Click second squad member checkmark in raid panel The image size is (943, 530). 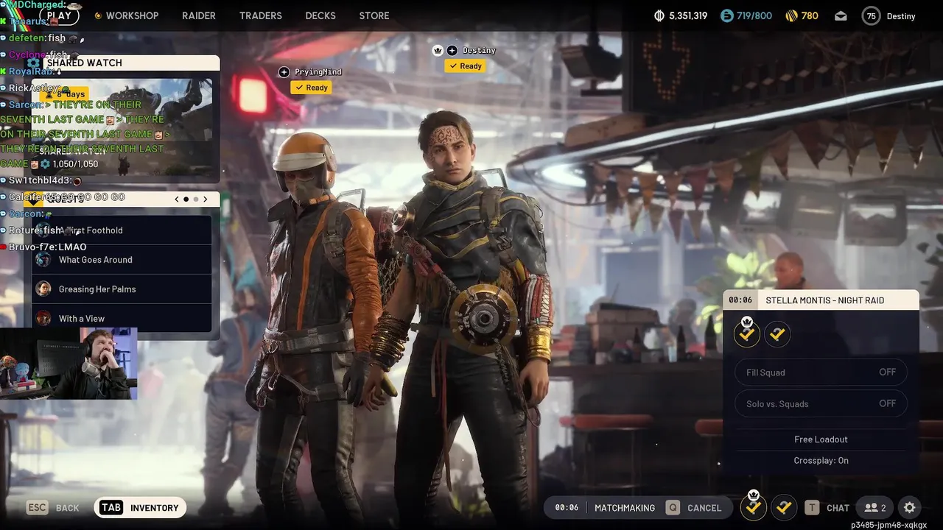pos(777,334)
